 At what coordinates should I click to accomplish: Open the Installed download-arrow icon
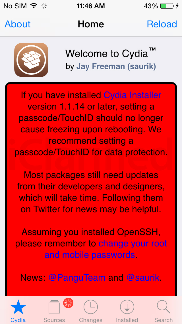click(127, 307)
